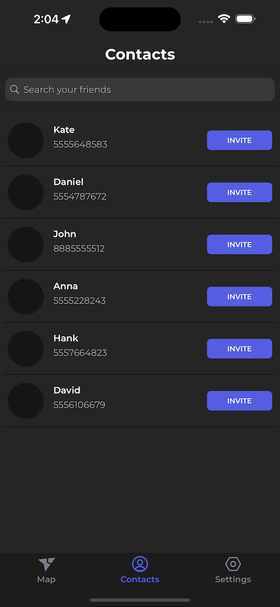Image resolution: width=280 pixels, height=607 pixels.
Task: Select Kate's avatar thumbnail
Action: pos(26,140)
